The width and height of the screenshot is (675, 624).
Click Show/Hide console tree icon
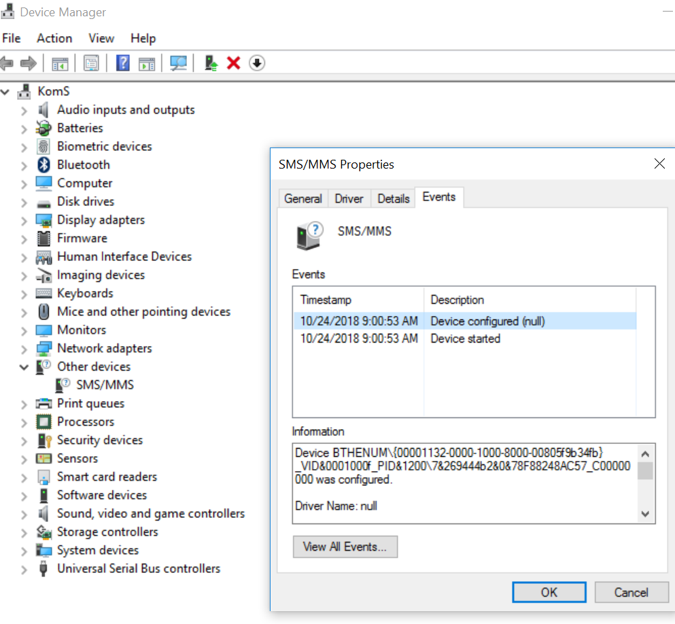tap(60, 63)
